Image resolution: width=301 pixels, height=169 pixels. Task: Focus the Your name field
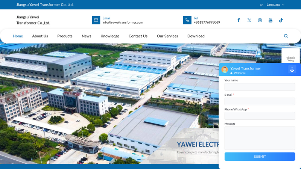260,87
